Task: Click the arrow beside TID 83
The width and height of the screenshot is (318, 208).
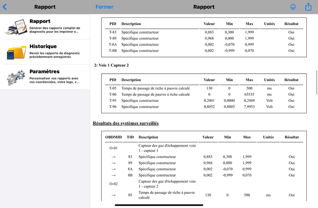Action: (x=113, y=157)
